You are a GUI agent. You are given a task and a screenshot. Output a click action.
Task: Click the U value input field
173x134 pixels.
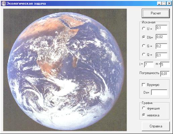click(162, 28)
